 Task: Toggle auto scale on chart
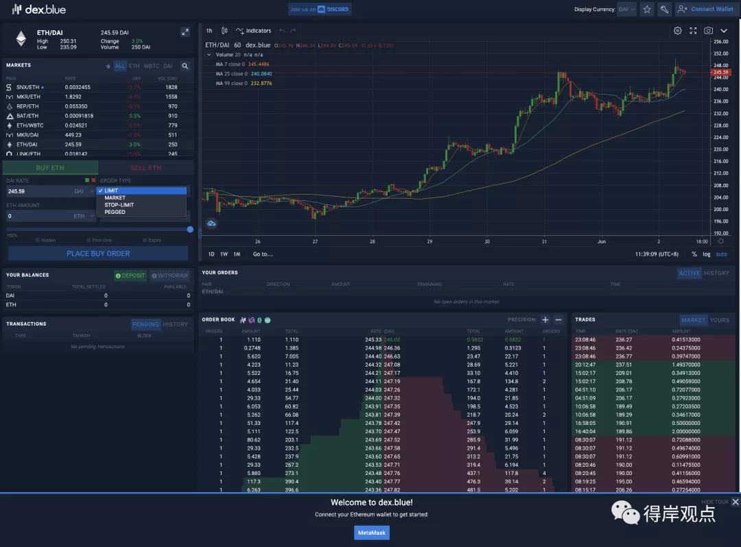pos(721,254)
